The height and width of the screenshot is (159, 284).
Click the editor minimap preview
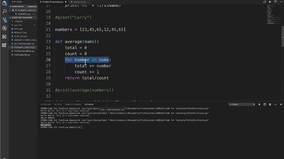[x=273, y=15]
